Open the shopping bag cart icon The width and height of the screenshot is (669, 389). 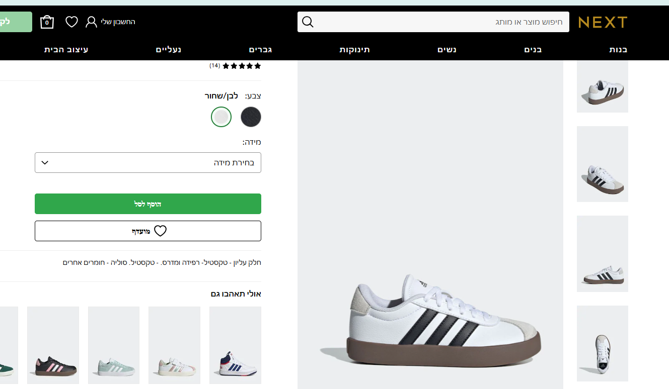(x=47, y=22)
